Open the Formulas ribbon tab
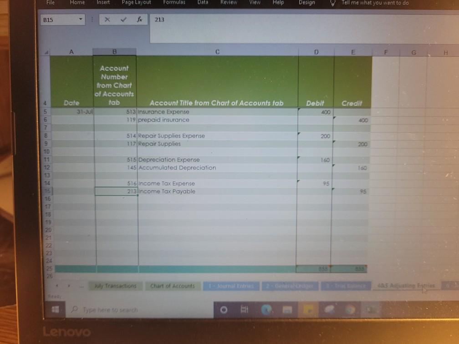The height and width of the screenshot is (344, 459). click(174, 2)
